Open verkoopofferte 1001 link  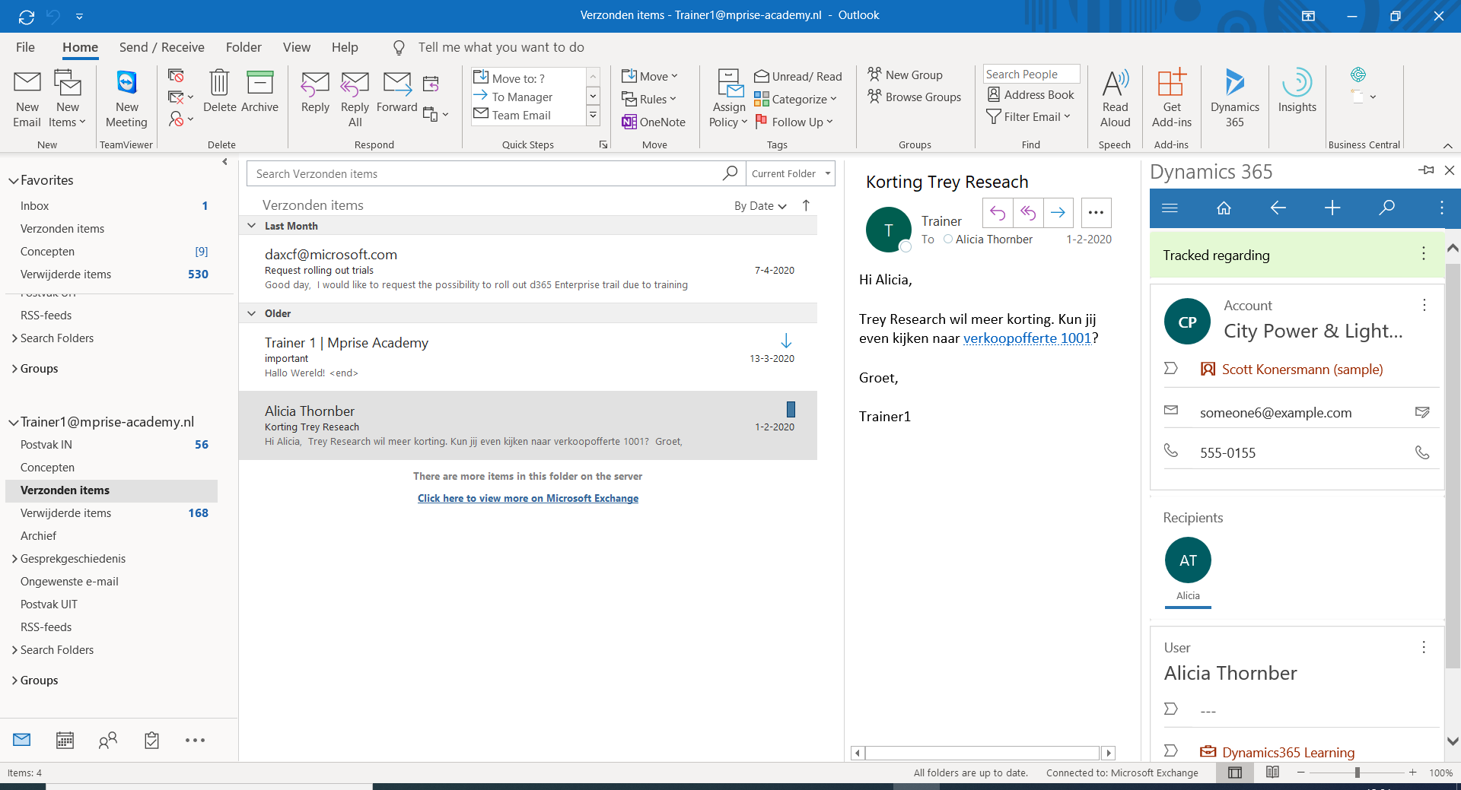coord(1027,338)
